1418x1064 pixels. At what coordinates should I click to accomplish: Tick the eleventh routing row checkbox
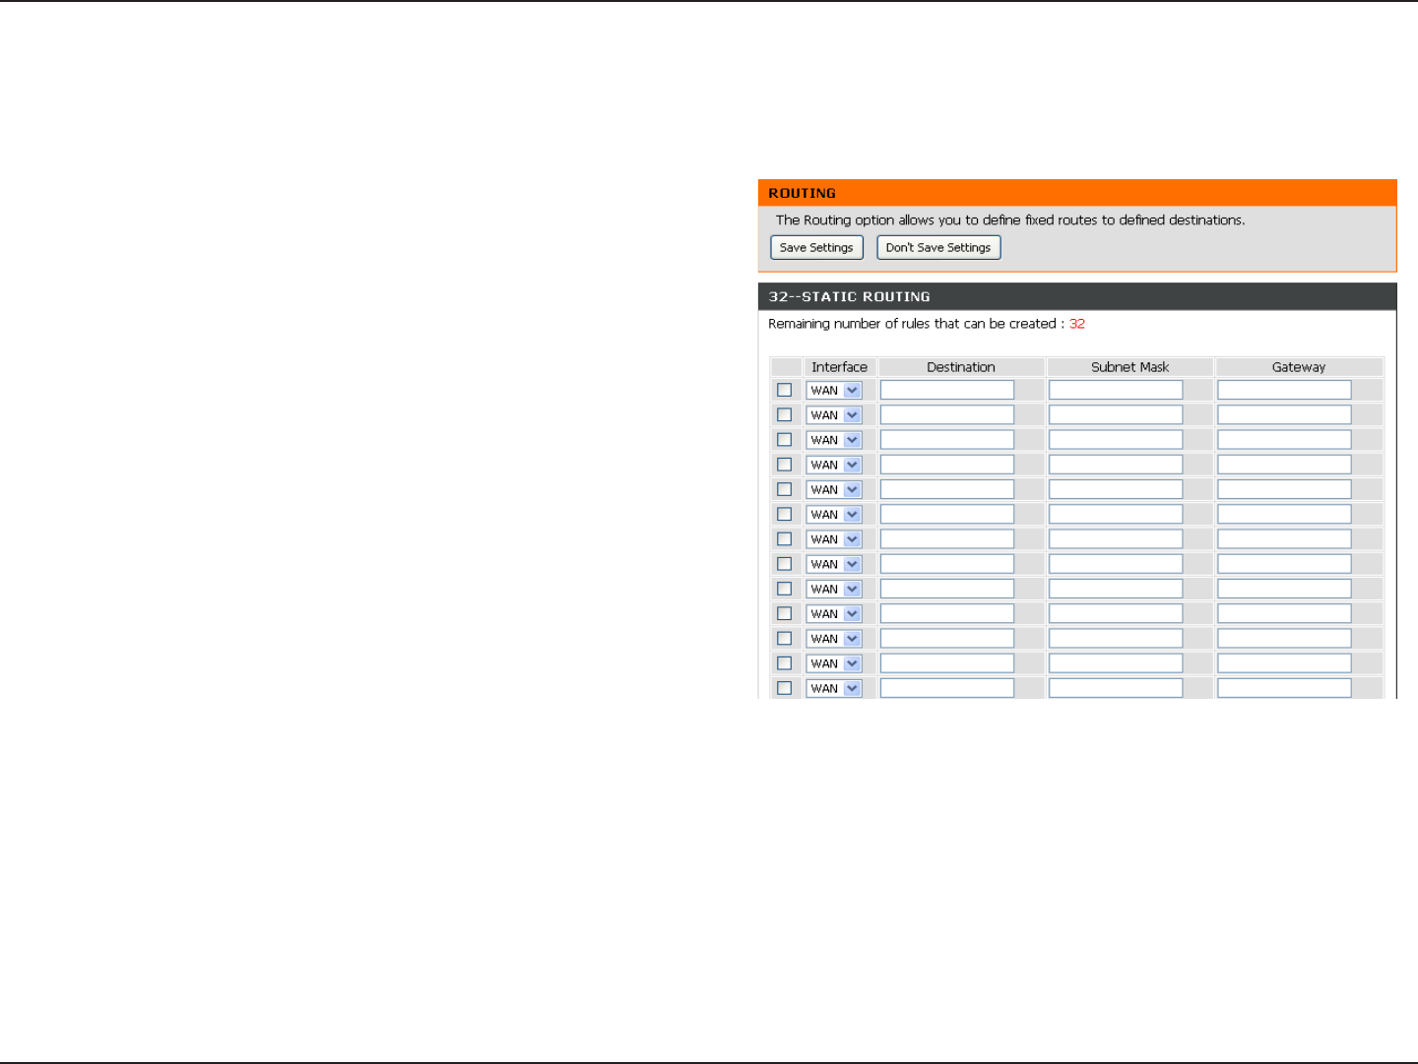click(x=784, y=639)
